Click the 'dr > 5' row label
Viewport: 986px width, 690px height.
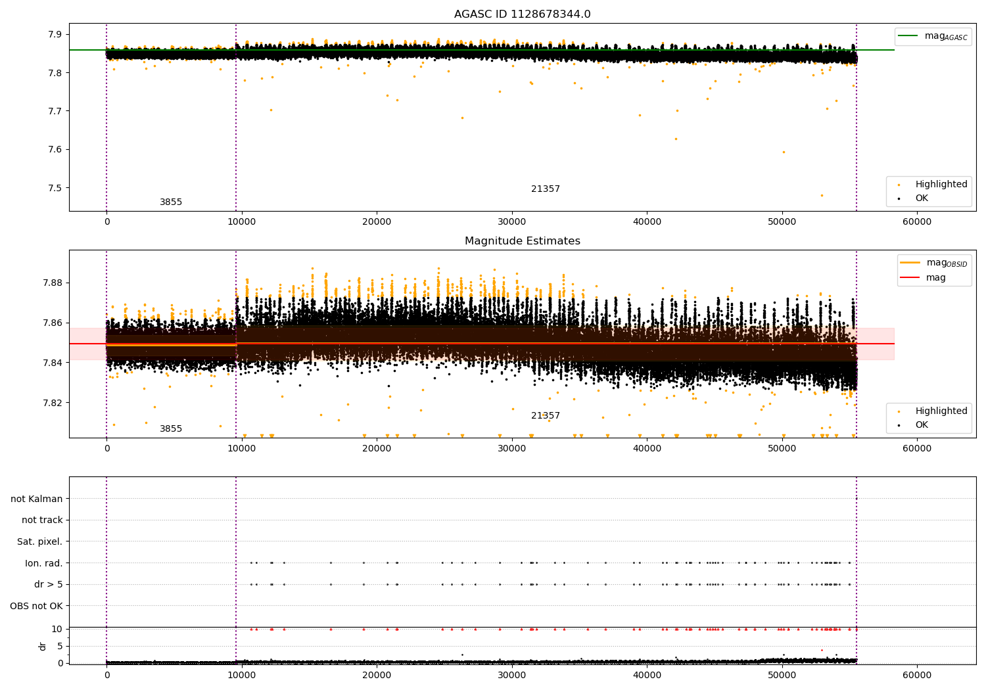pos(49,584)
